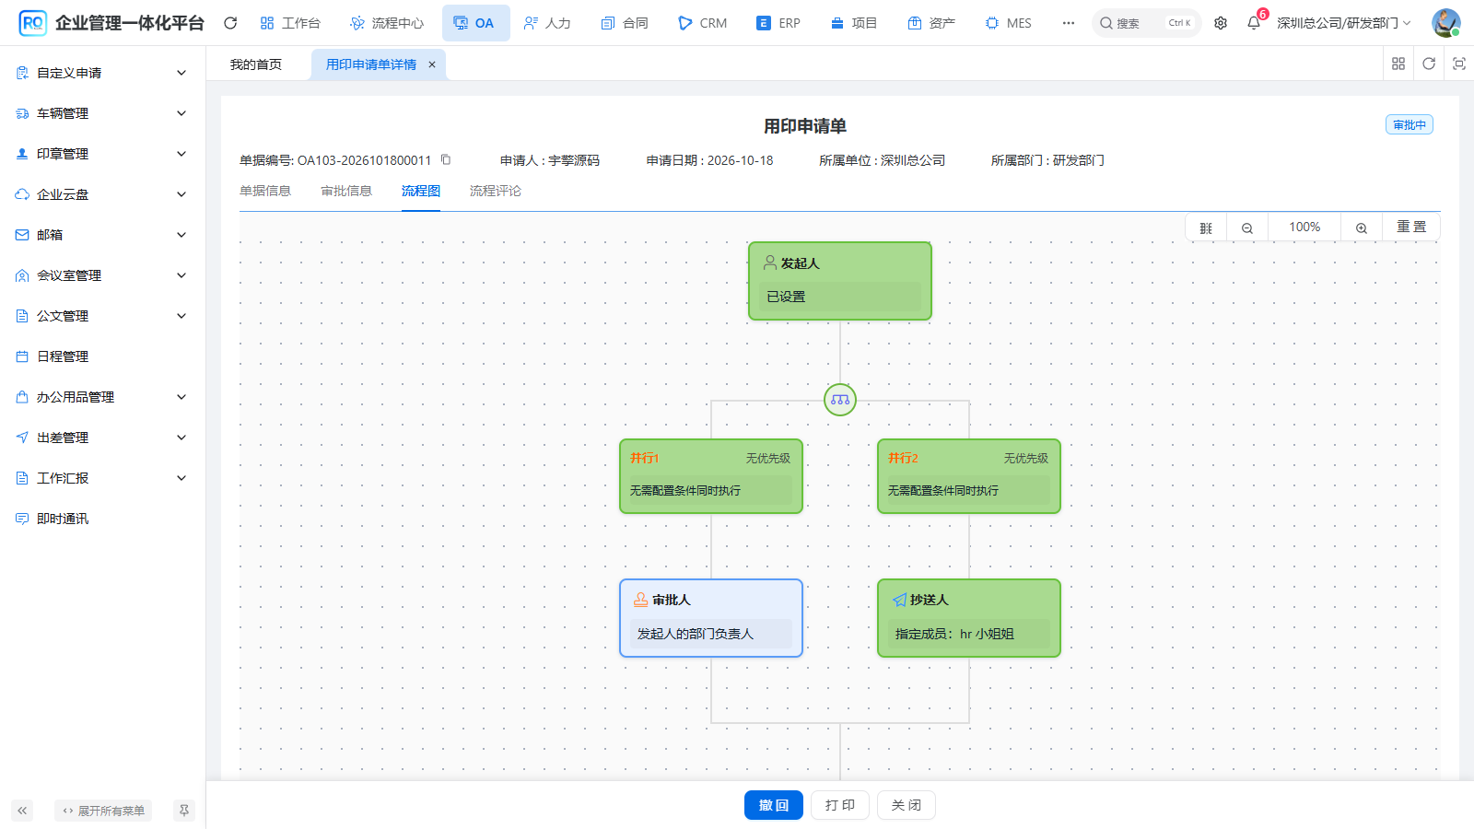Open 即时通讯 in the sidebar
This screenshot has height=829, width=1474.
103,519
